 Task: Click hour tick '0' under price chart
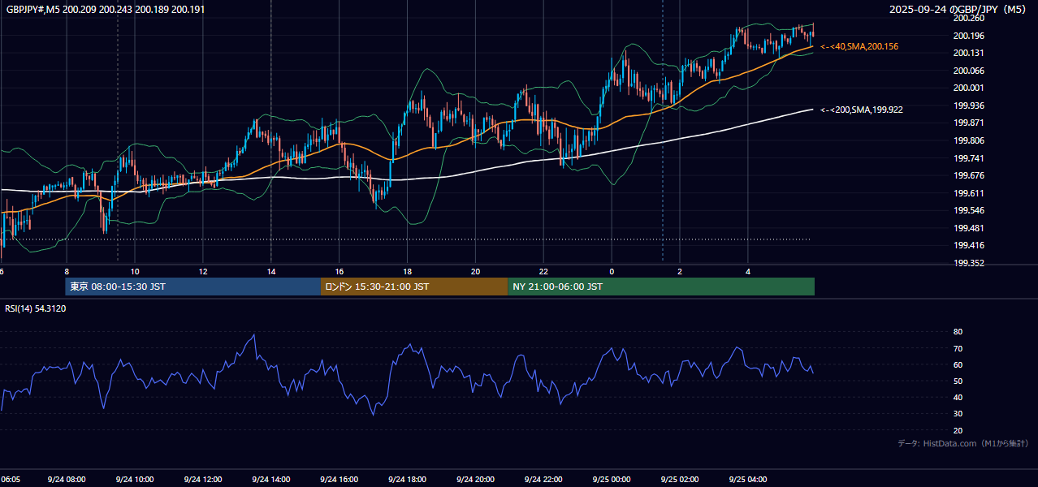612,272
